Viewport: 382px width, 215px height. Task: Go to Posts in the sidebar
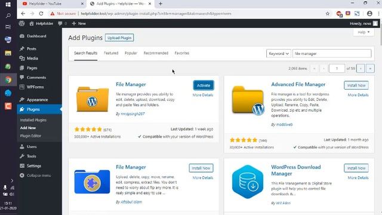point(31,49)
